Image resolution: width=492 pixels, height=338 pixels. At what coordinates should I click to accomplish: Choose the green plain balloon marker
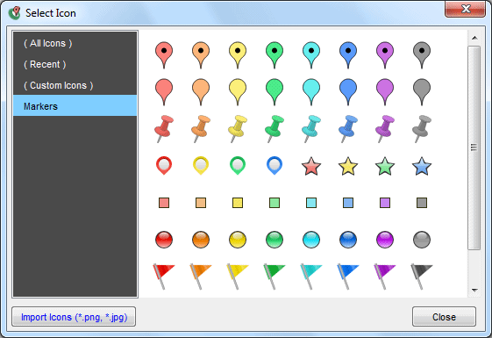pyautogui.click(x=275, y=91)
